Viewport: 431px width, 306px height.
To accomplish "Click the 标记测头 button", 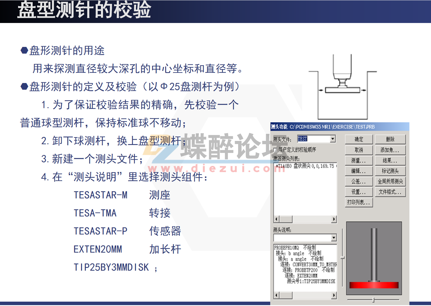I will click(390, 171).
